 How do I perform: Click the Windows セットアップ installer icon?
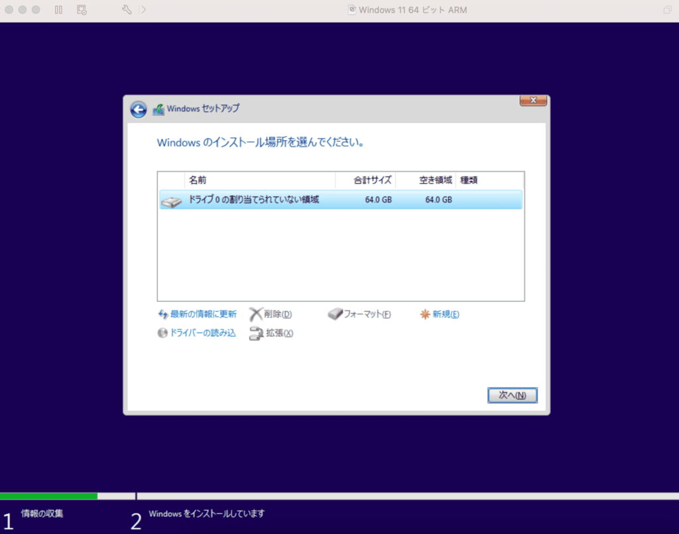[x=158, y=109]
